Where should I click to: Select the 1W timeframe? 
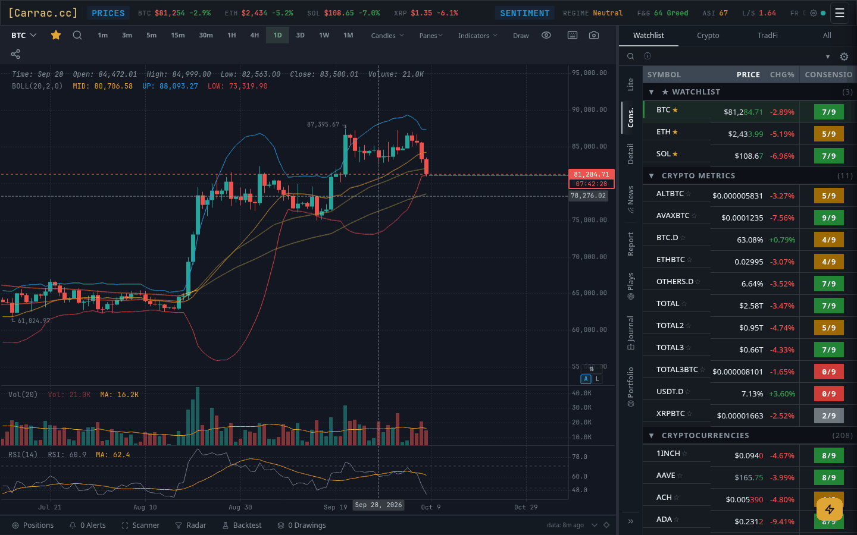coord(324,35)
